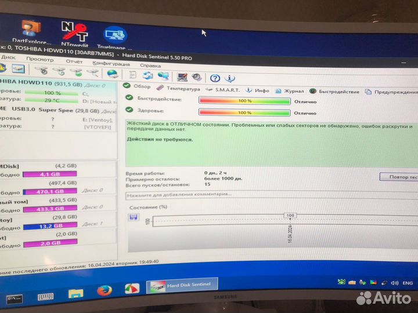418x313 pixels.
Task: Switch to the Предупреждения tab
Action: tap(391, 92)
